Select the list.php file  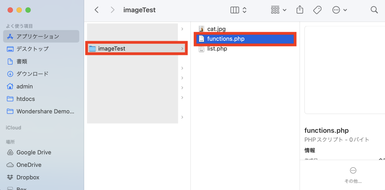coord(217,49)
